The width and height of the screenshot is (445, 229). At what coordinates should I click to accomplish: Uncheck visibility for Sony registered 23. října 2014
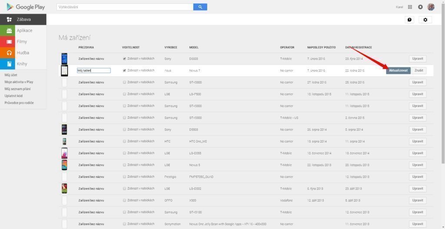click(124, 59)
